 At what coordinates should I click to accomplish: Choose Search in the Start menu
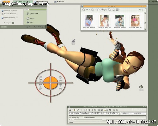pyautogui.click(x=30, y=18)
